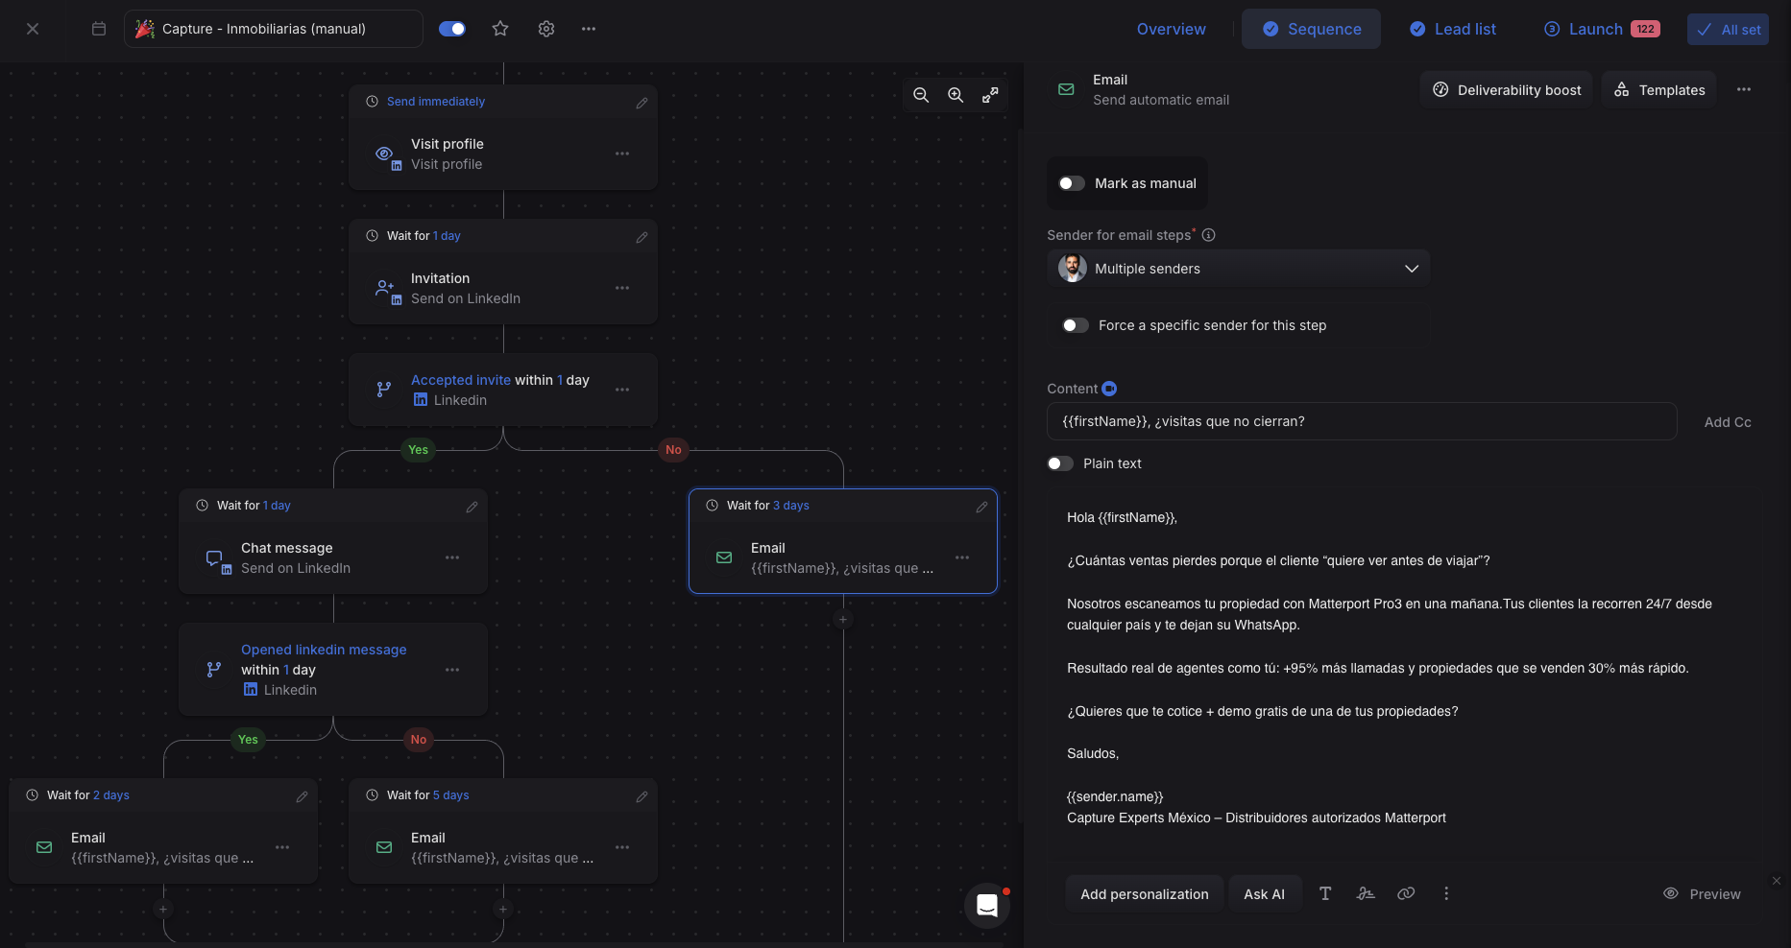Edit the Wait for 3 days delay

coord(982,507)
